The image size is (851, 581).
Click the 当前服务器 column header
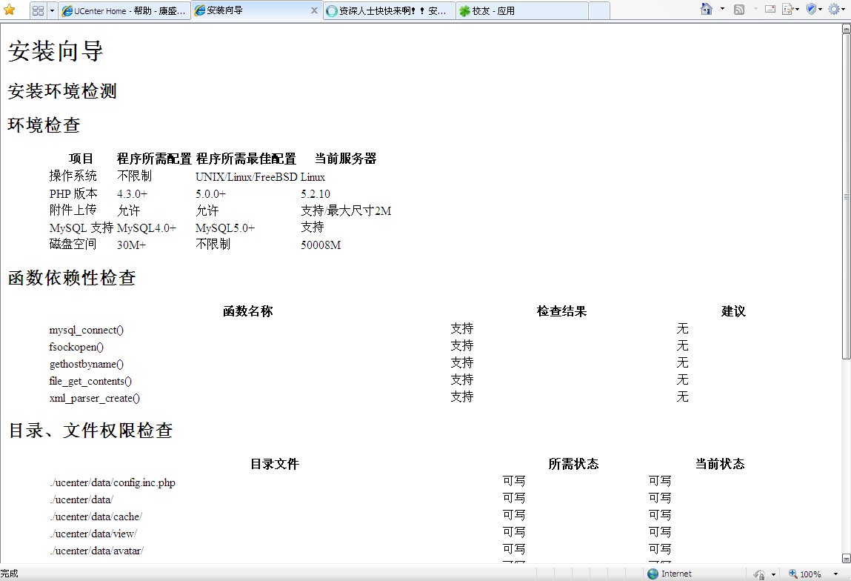point(346,159)
